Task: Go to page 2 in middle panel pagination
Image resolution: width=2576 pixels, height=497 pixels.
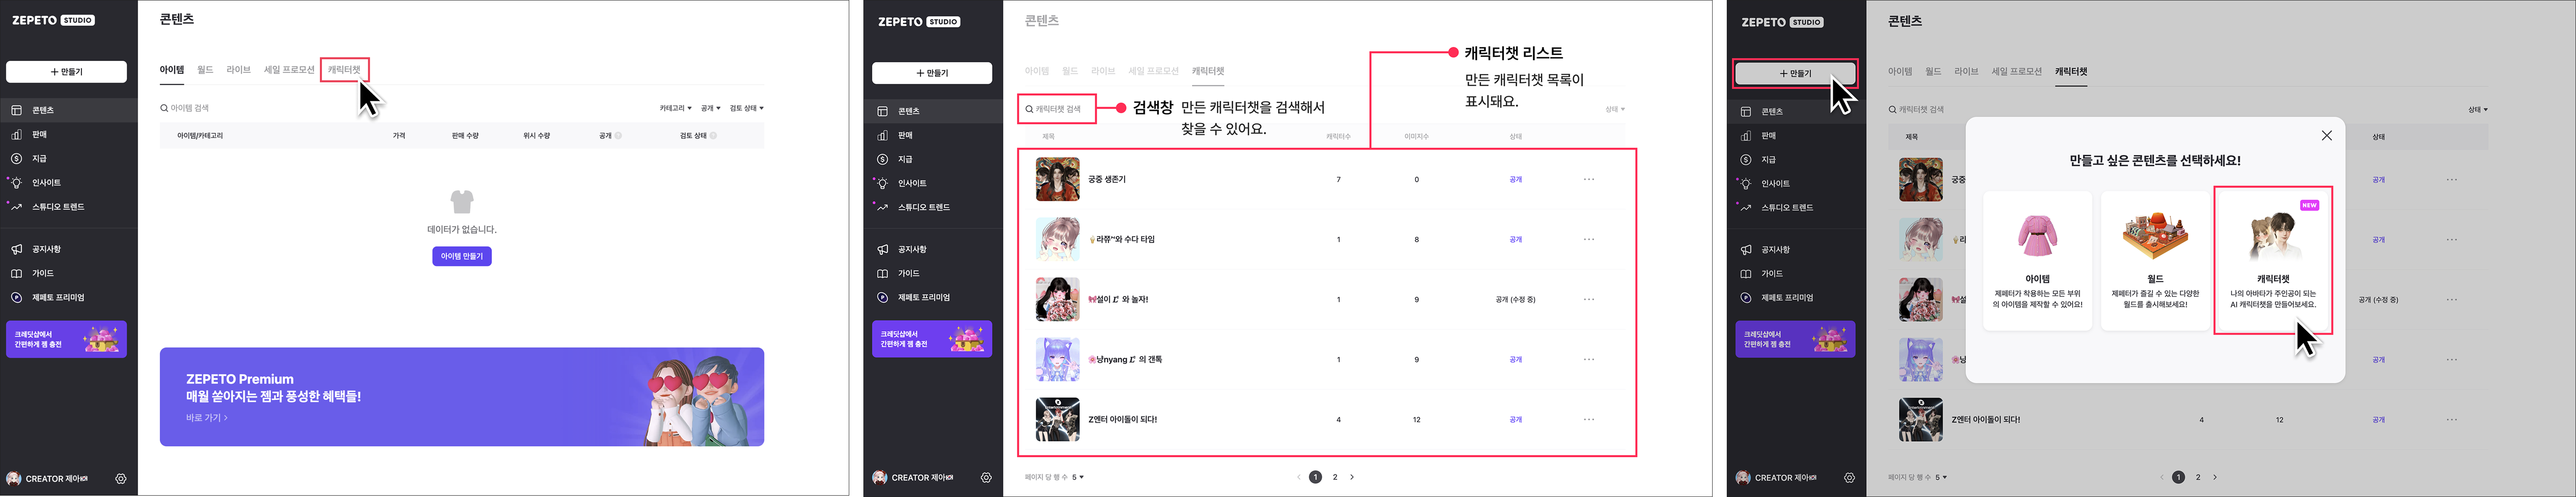Action: click(x=1334, y=477)
